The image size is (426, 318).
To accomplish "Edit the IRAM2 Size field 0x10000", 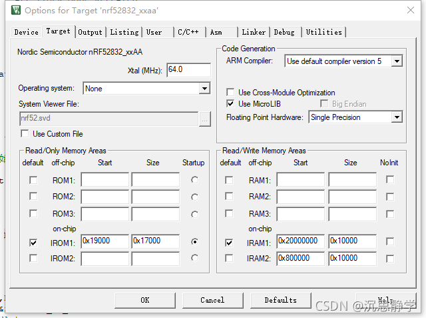I will [x=353, y=259].
